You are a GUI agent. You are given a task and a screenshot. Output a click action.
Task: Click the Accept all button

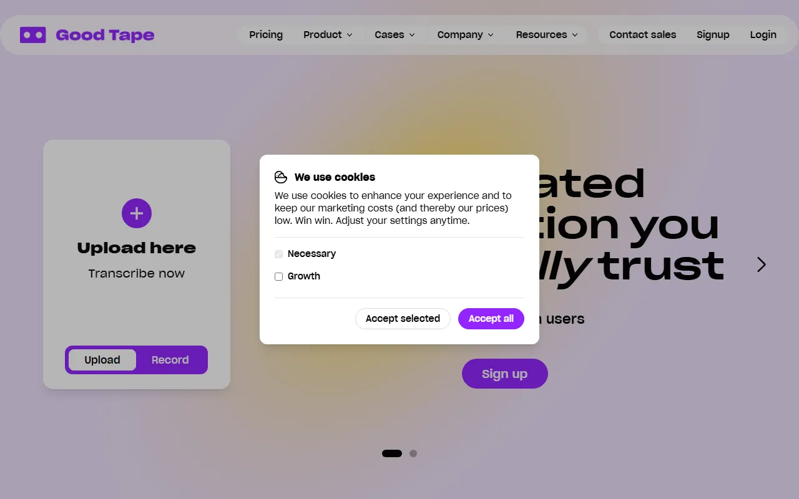pyautogui.click(x=491, y=319)
